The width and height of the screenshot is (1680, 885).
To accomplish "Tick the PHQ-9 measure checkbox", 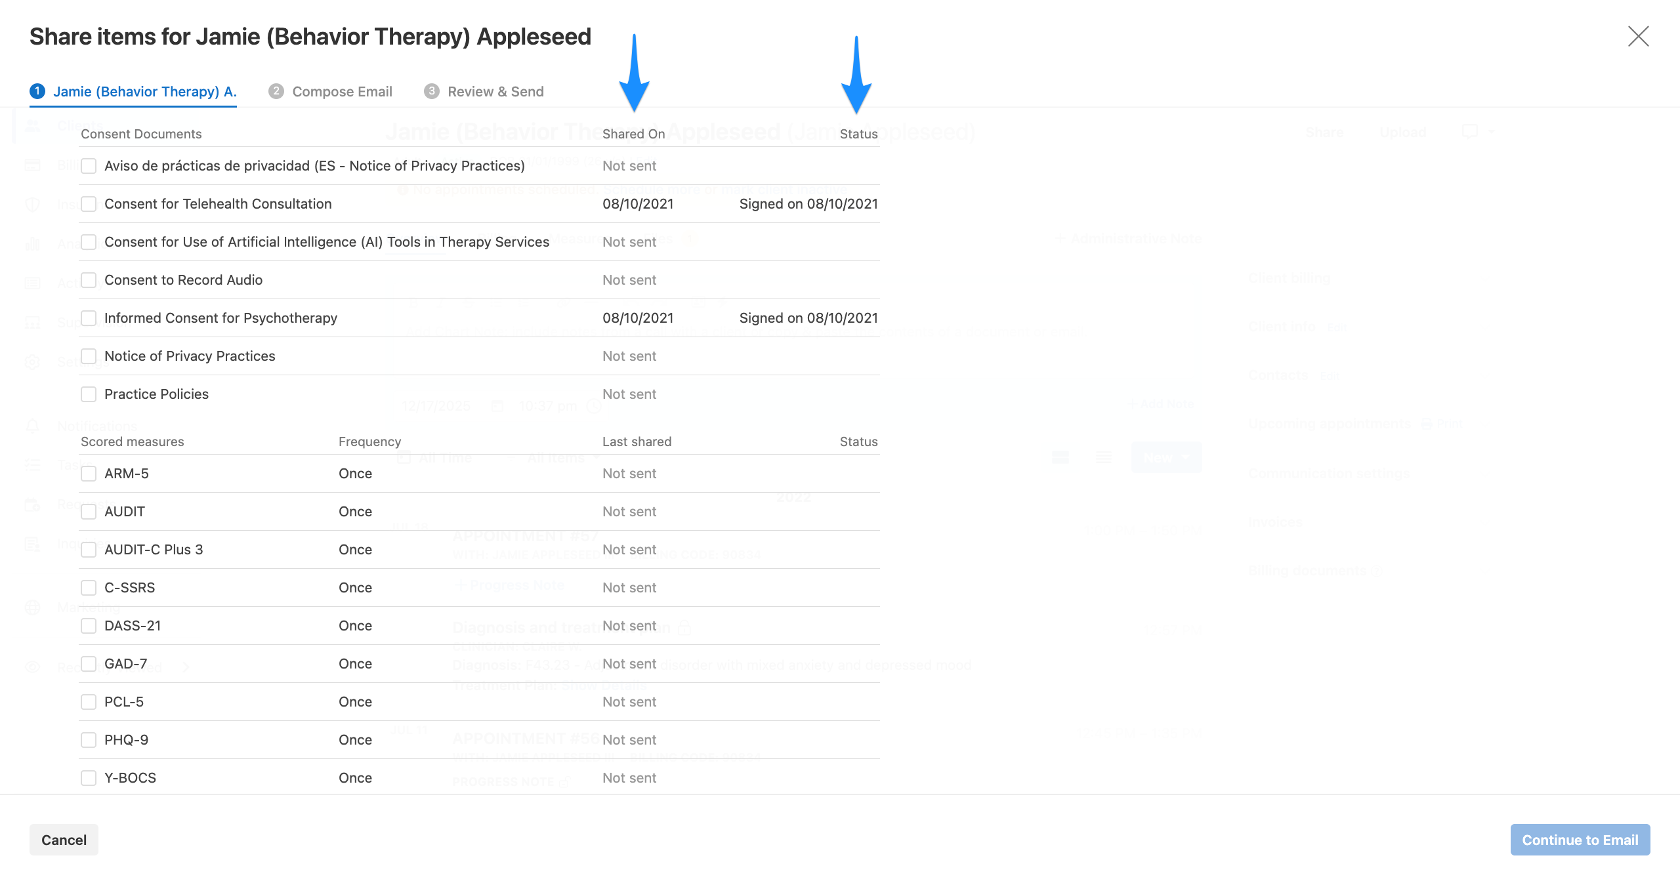I will 89,740.
